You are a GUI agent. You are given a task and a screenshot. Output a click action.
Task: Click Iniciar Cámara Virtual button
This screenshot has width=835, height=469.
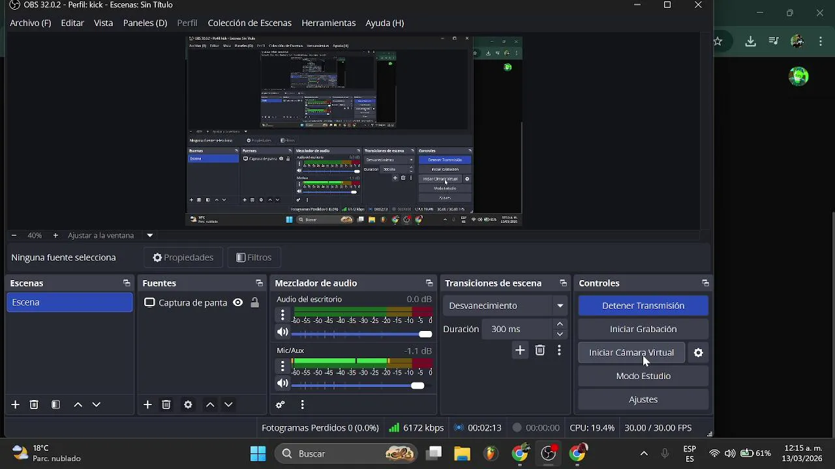pos(631,352)
